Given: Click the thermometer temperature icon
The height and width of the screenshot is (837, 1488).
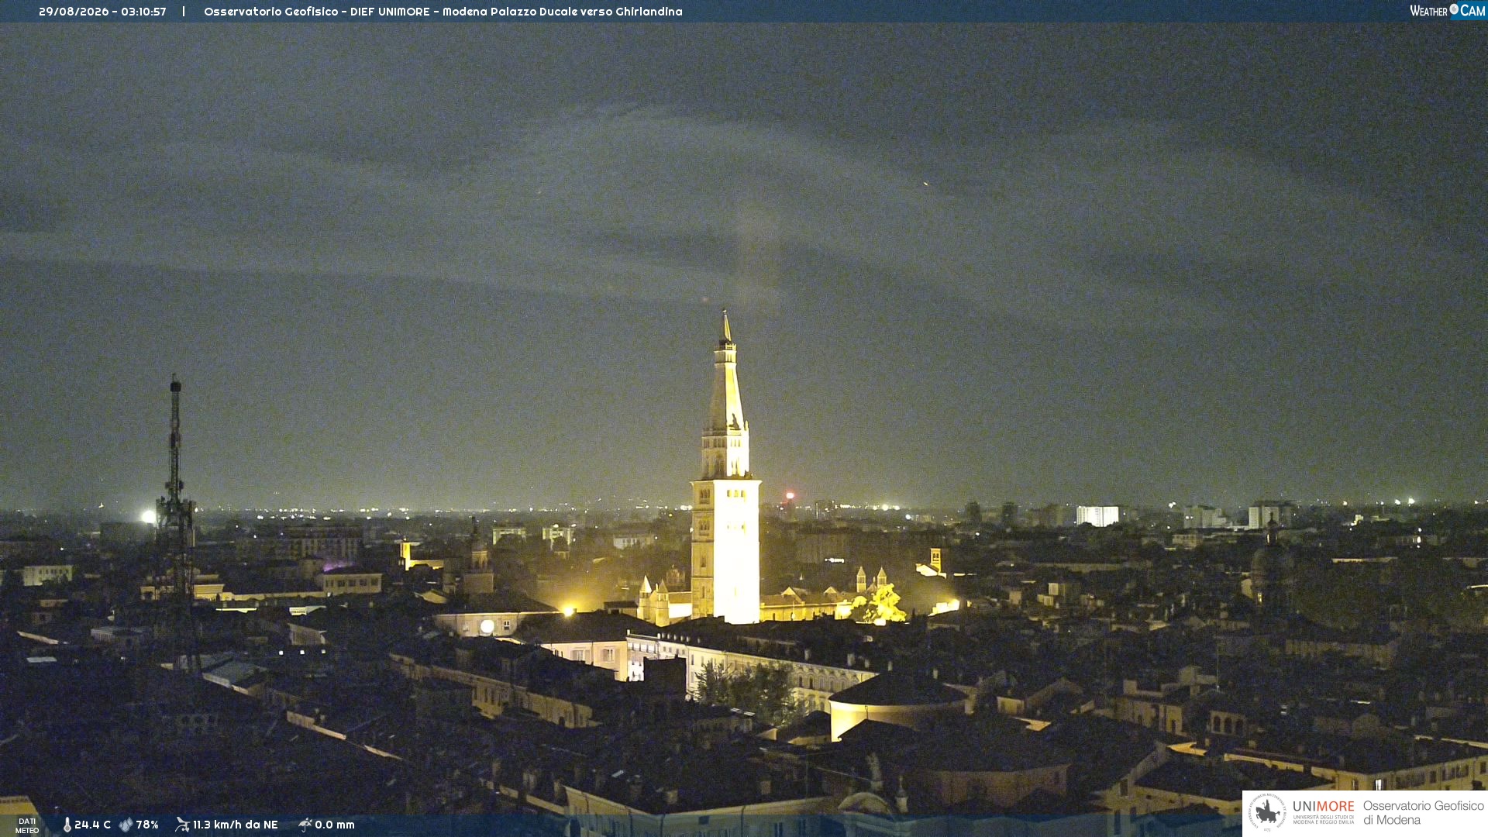Looking at the screenshot, I should [67, 825].
